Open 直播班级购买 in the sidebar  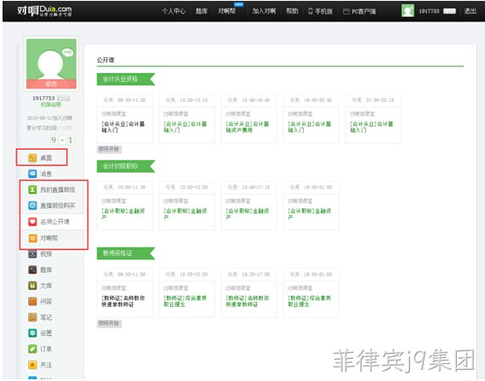click(52, 205)
